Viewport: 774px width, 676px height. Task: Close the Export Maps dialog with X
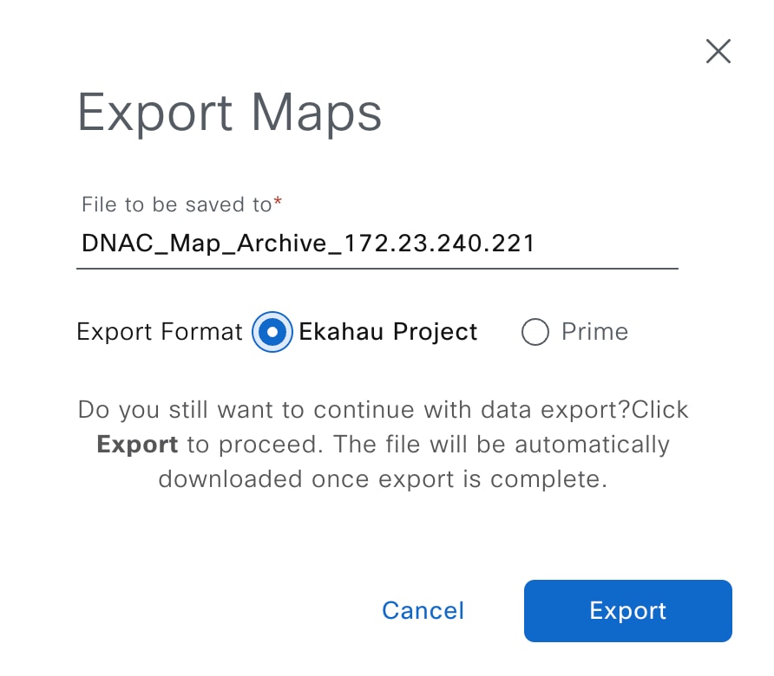click(718, 52)
